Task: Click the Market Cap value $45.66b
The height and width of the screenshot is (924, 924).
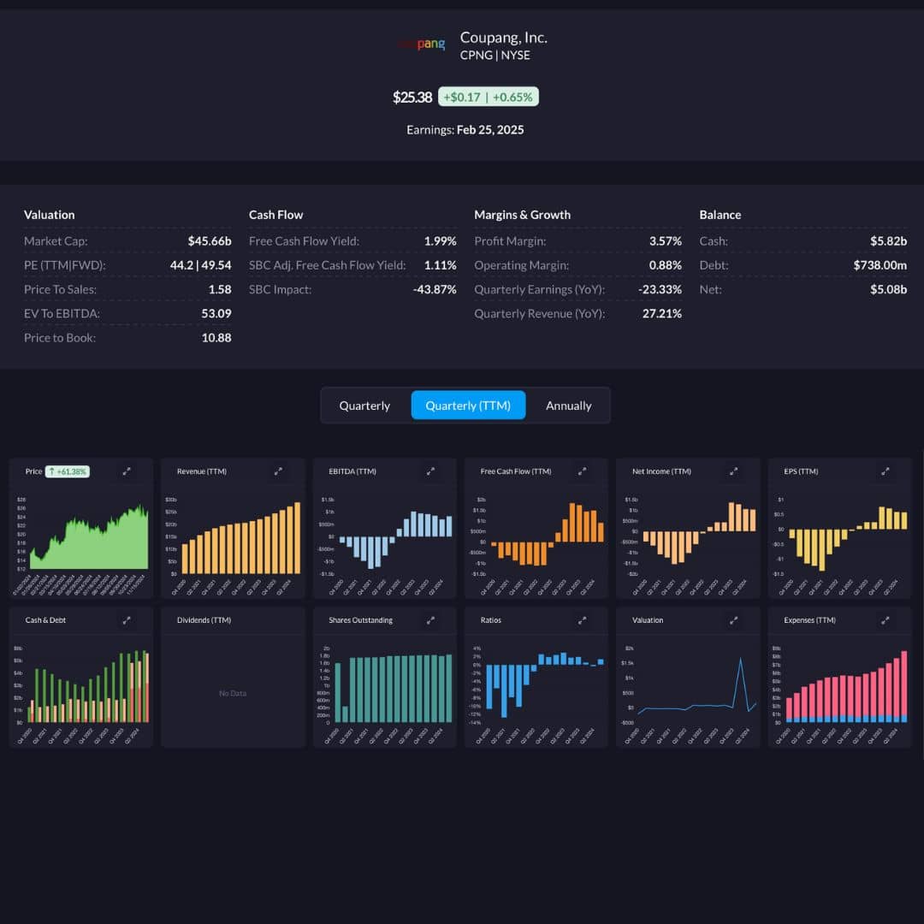Action: click(x=210, y=241)
